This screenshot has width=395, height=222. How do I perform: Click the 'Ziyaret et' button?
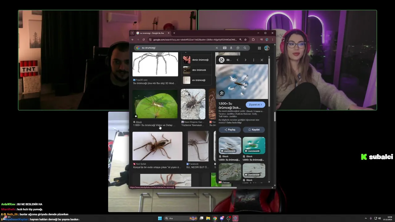(256, 105)
